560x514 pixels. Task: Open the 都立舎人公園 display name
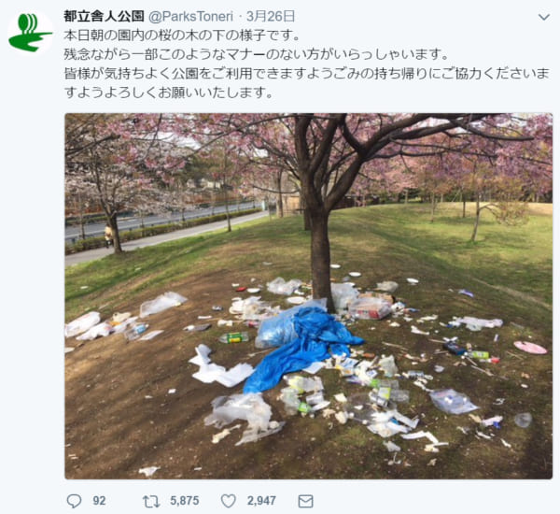click(104, 16)
